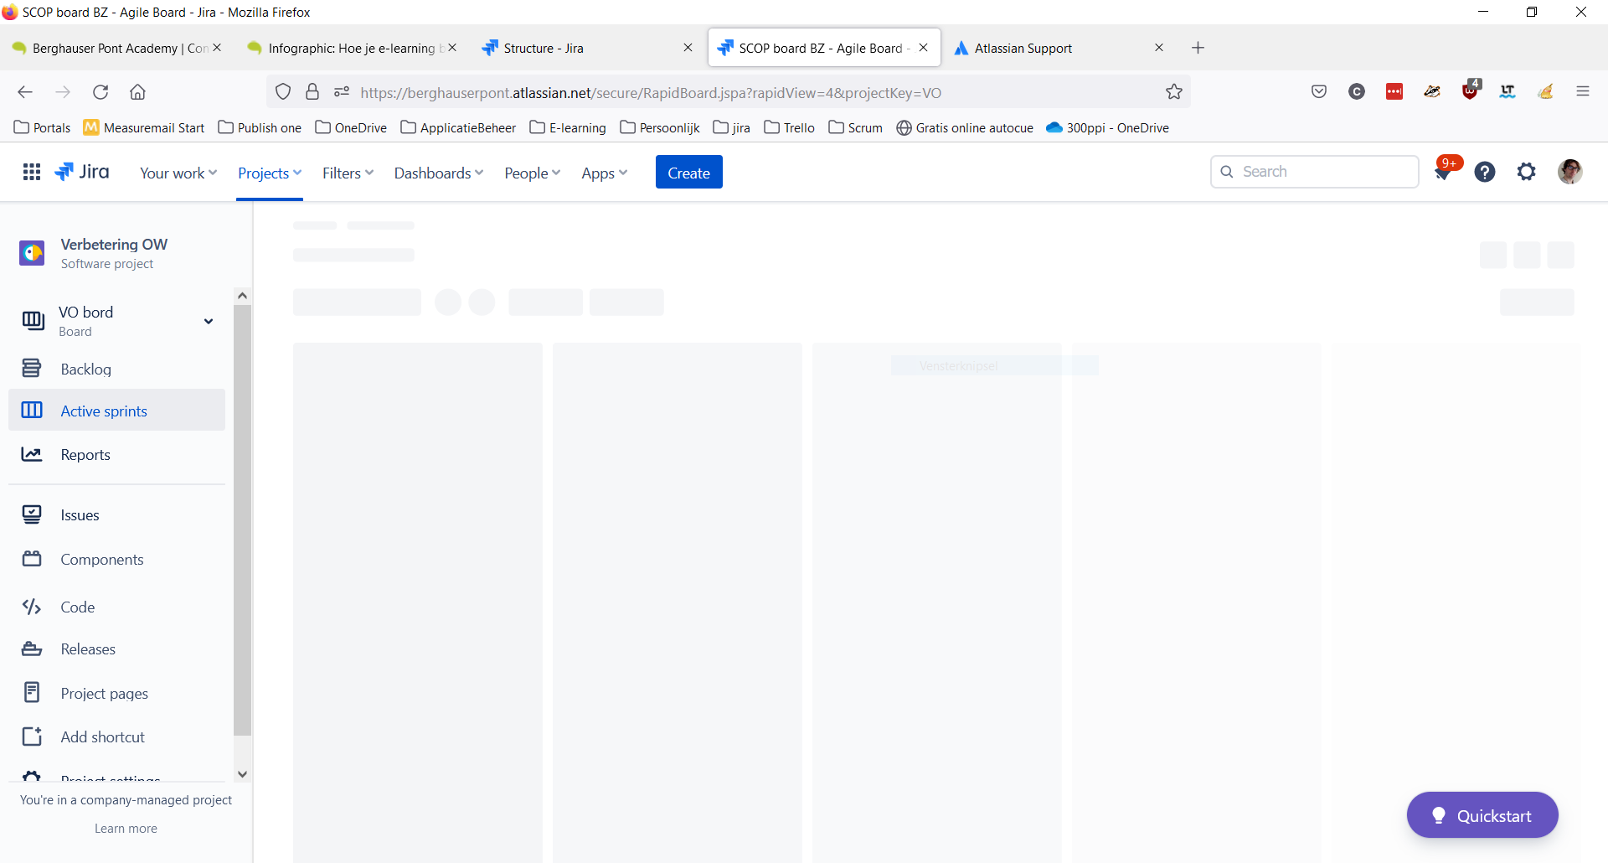Reload the page in Firefox
Viewport: 1608px width, 863px height.
(100, 92)
